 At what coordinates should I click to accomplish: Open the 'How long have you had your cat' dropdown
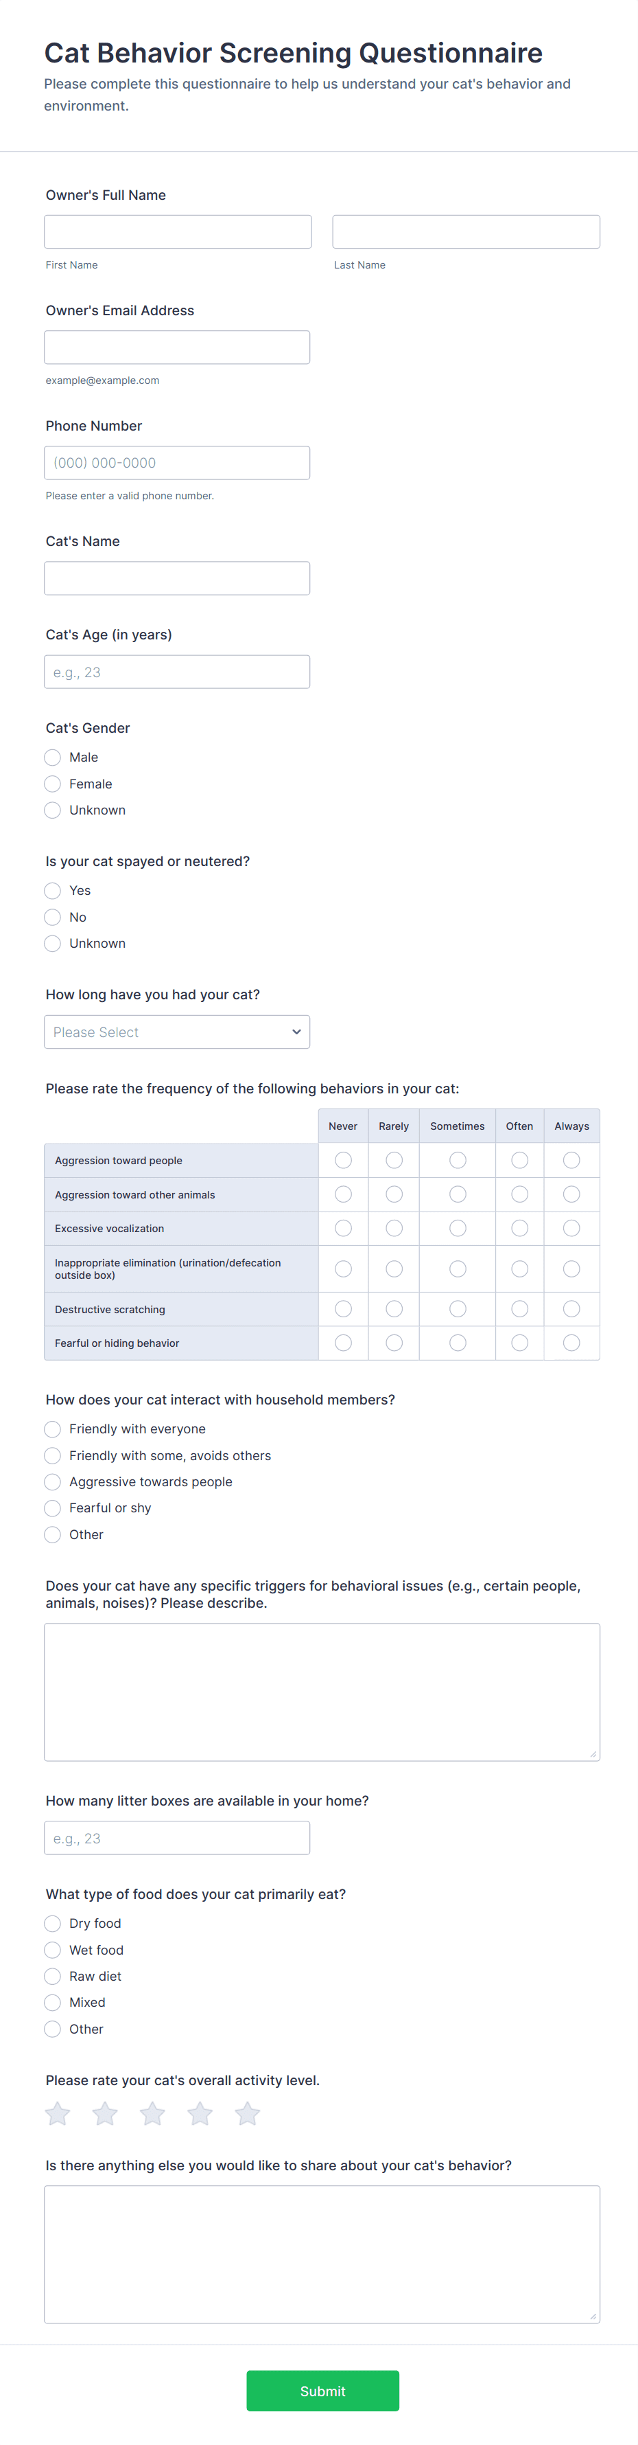click(177, 1032)
